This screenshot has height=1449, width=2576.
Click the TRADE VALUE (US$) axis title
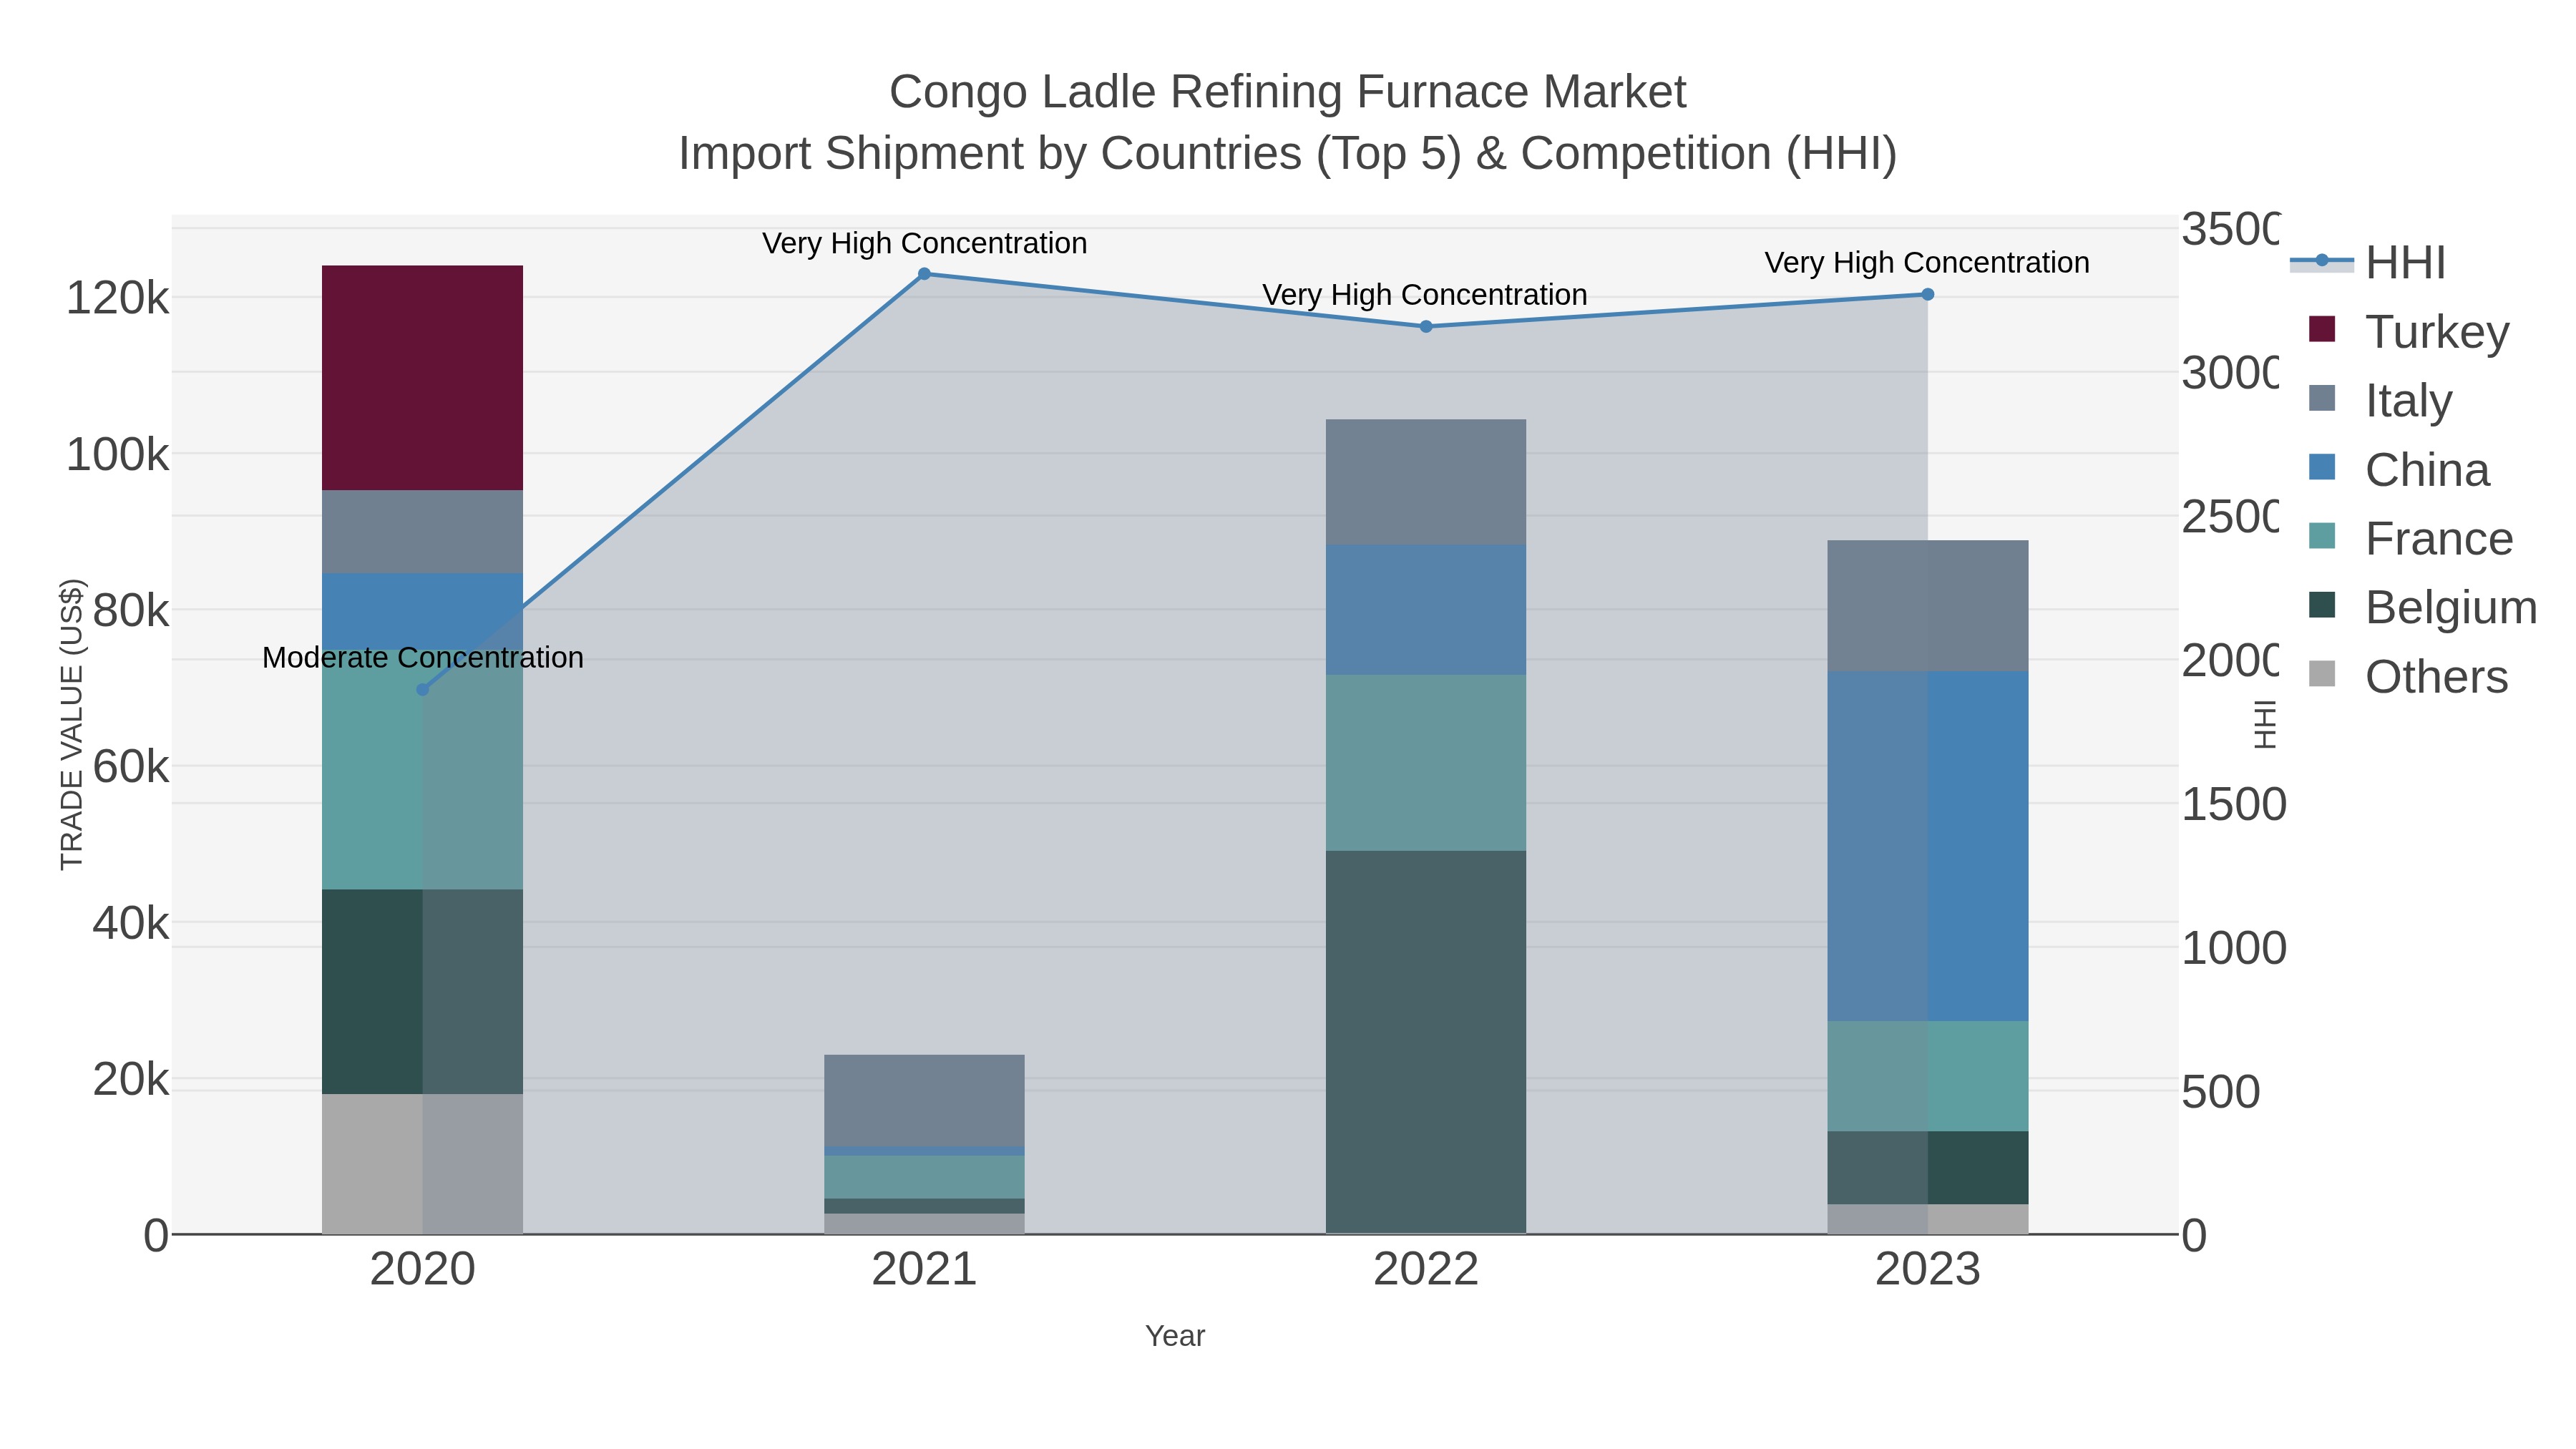[72, 724]
